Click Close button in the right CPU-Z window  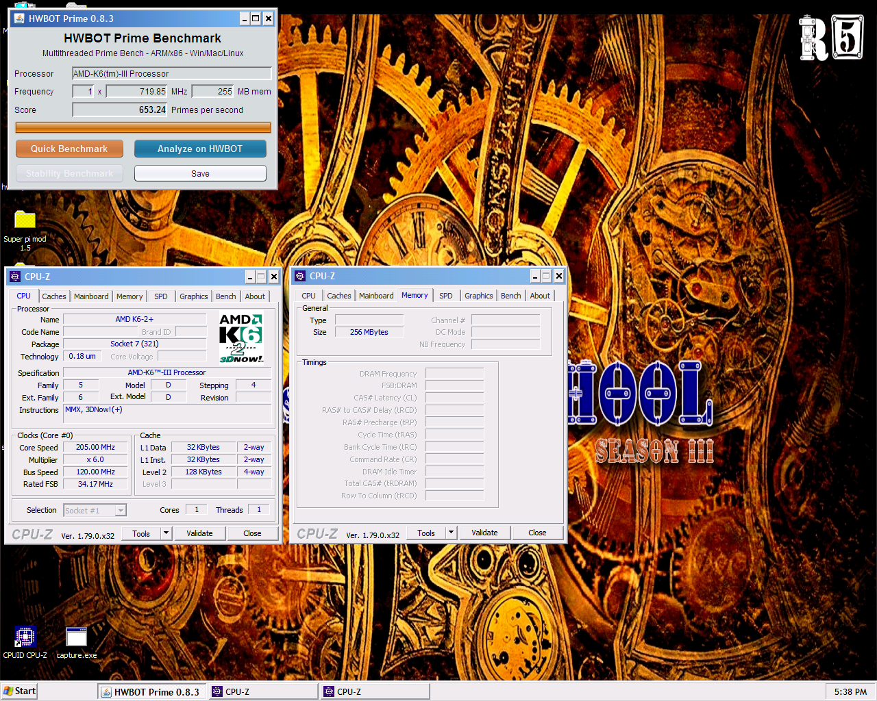click(x=537, y=533)
